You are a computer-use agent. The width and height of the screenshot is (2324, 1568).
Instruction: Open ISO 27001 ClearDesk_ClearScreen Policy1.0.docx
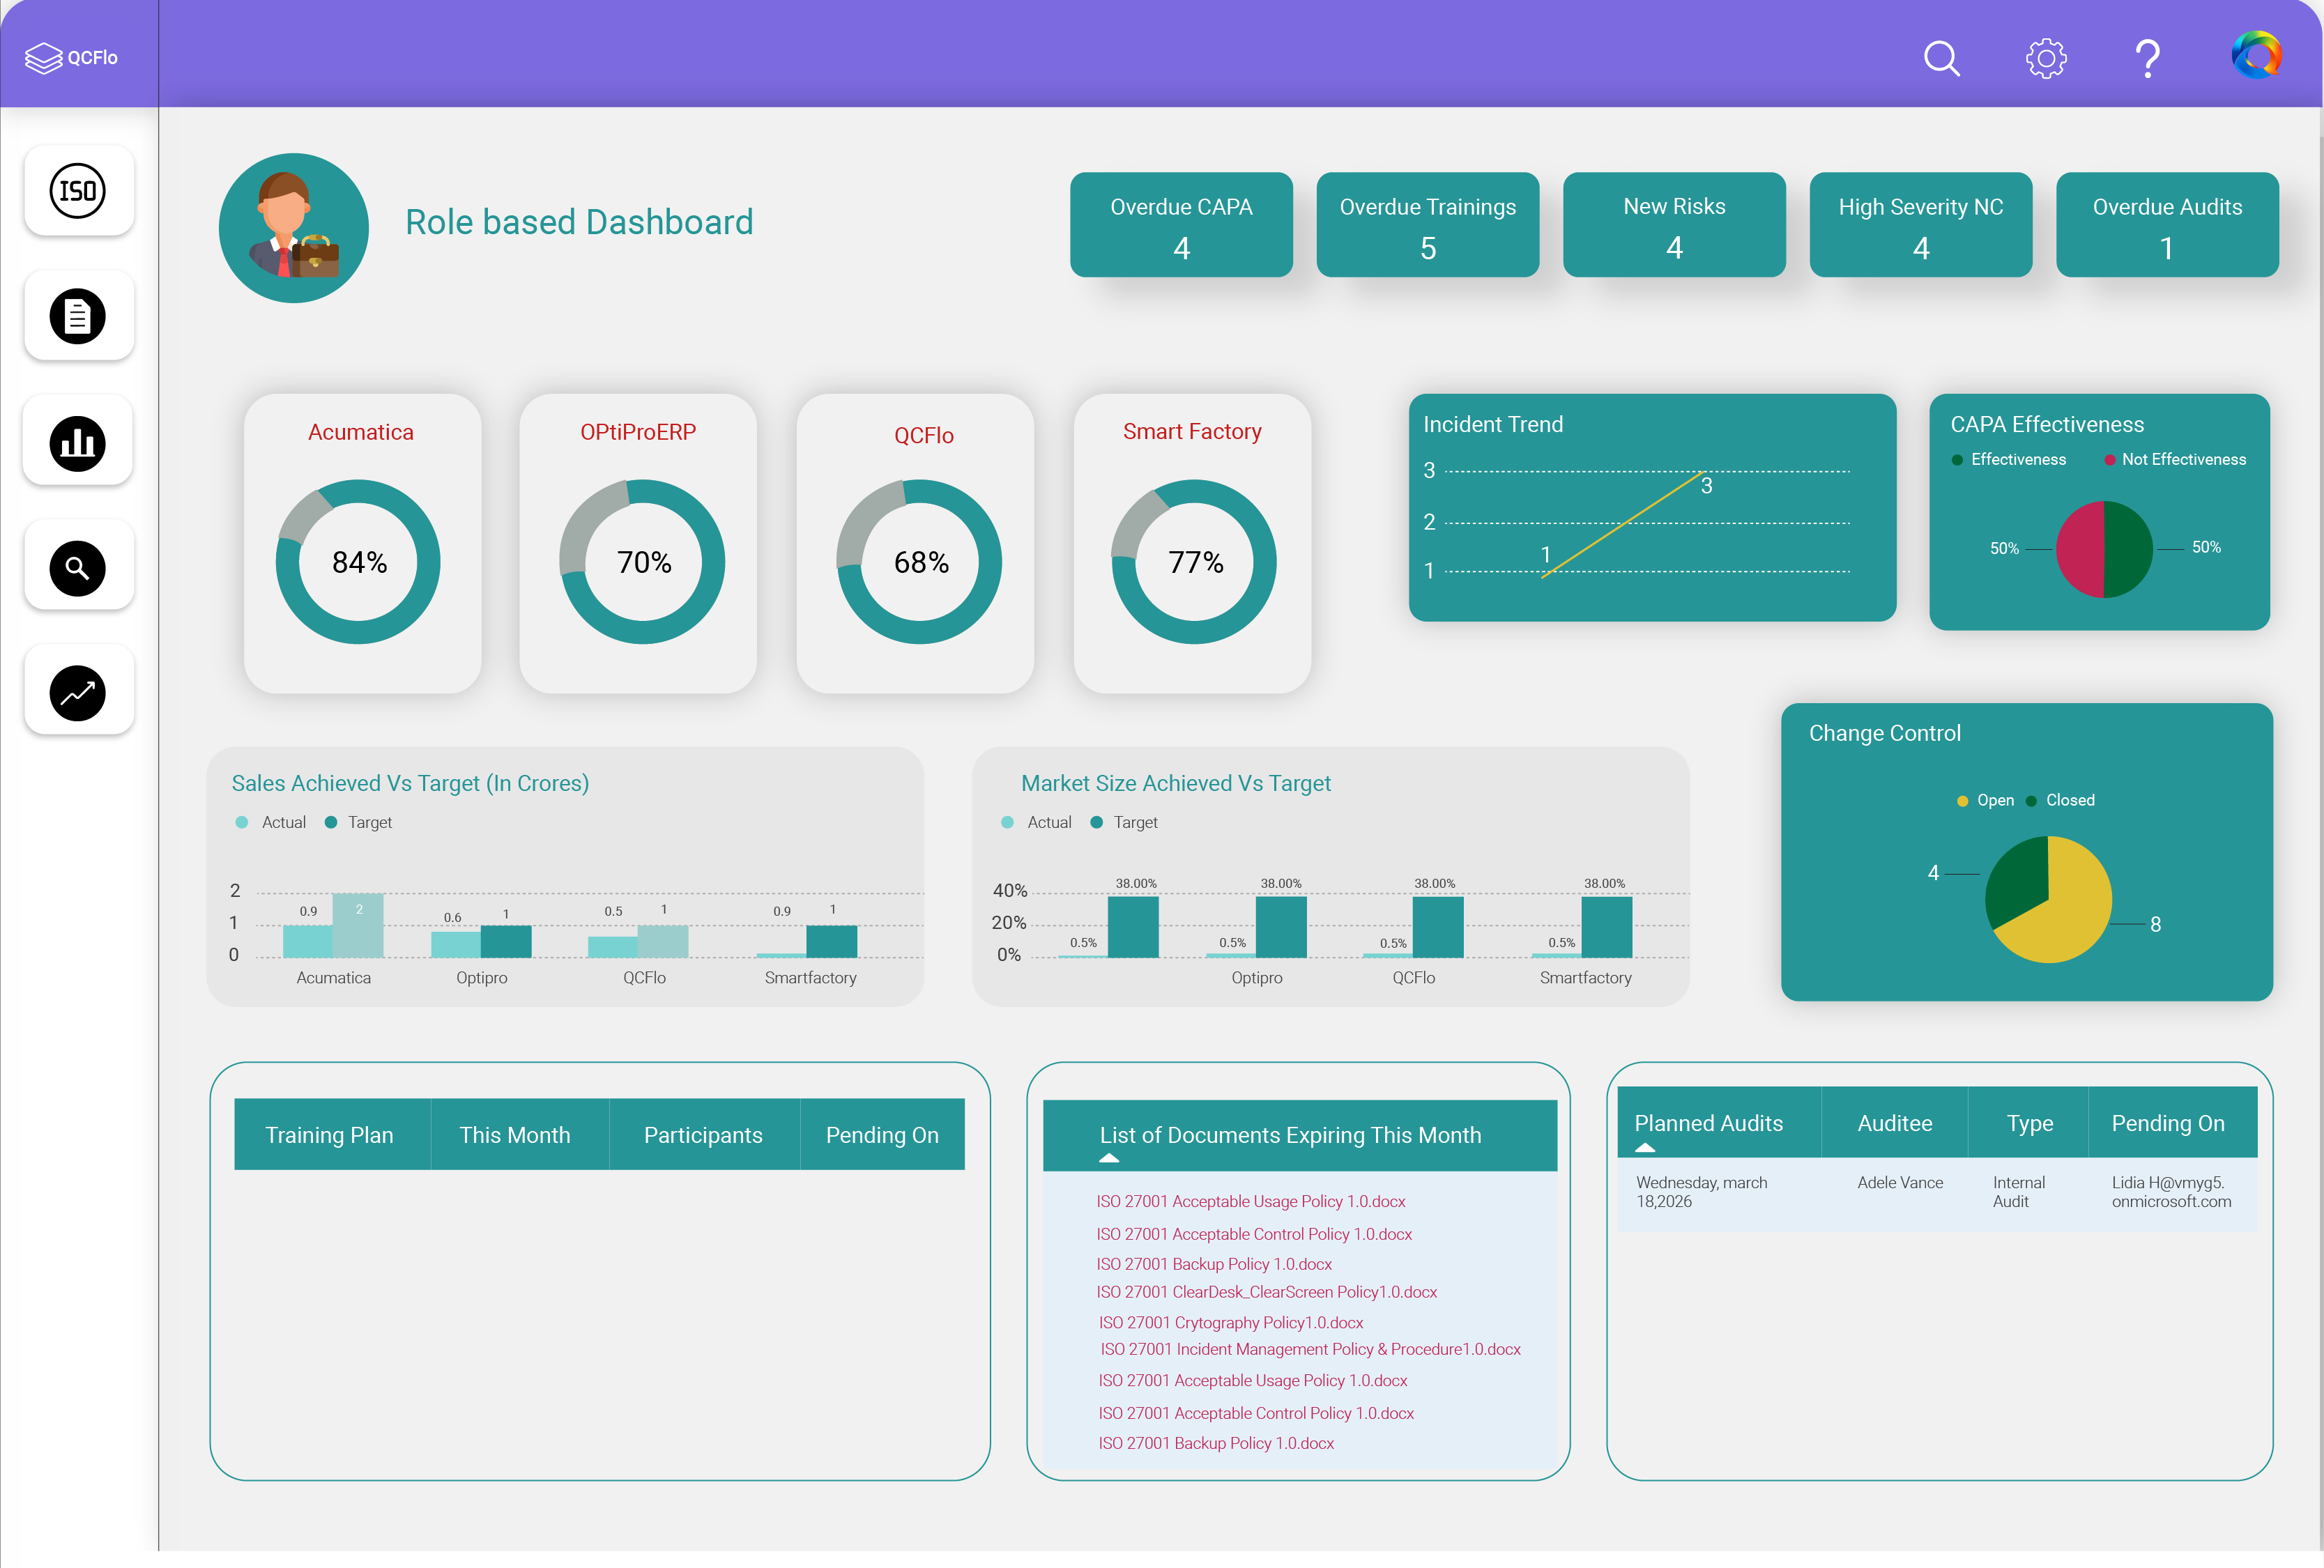pos(1267,1292)
